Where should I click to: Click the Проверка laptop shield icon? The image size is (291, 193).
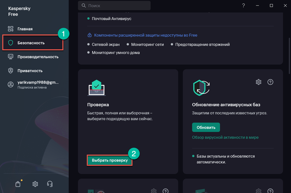(x=96, y=88)
